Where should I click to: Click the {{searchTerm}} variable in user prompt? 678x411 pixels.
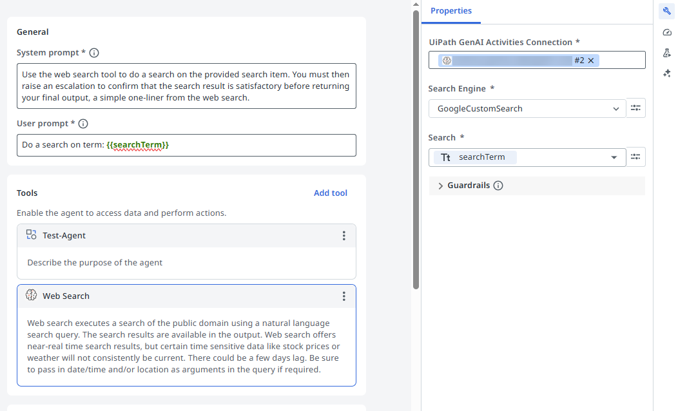pyautogui.click(x=137, y=145)
